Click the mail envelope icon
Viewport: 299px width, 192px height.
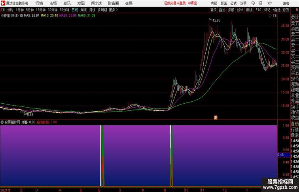click(x=270, y=3)
